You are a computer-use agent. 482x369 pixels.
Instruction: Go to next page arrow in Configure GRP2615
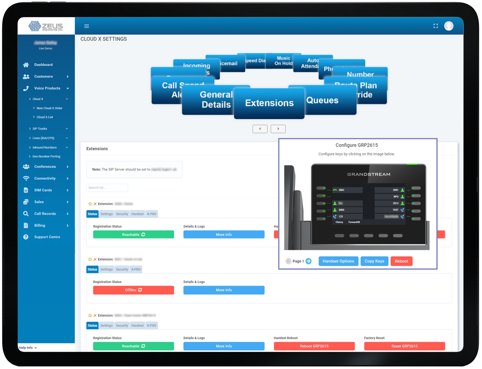(308, 261)
